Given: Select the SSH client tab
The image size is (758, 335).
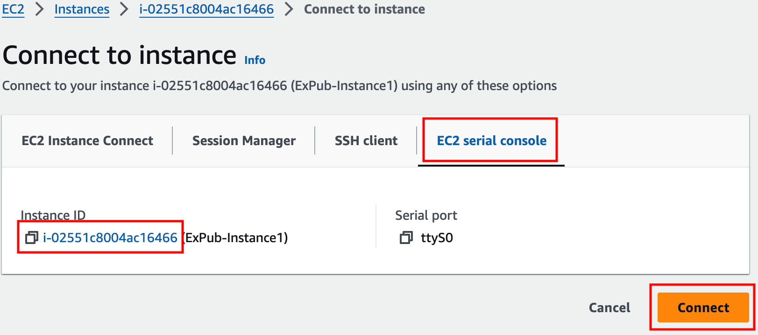Looking at the screenshot, I should click(366, 140).
